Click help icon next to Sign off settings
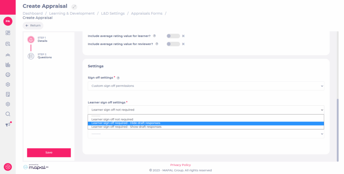The width and height of the screenshot is (344, 174). tap(118, 78)
